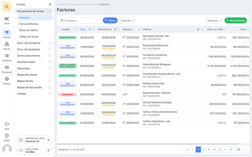252x157 pixels.
Task: Go to next page arrow
Action: [225, 149]
